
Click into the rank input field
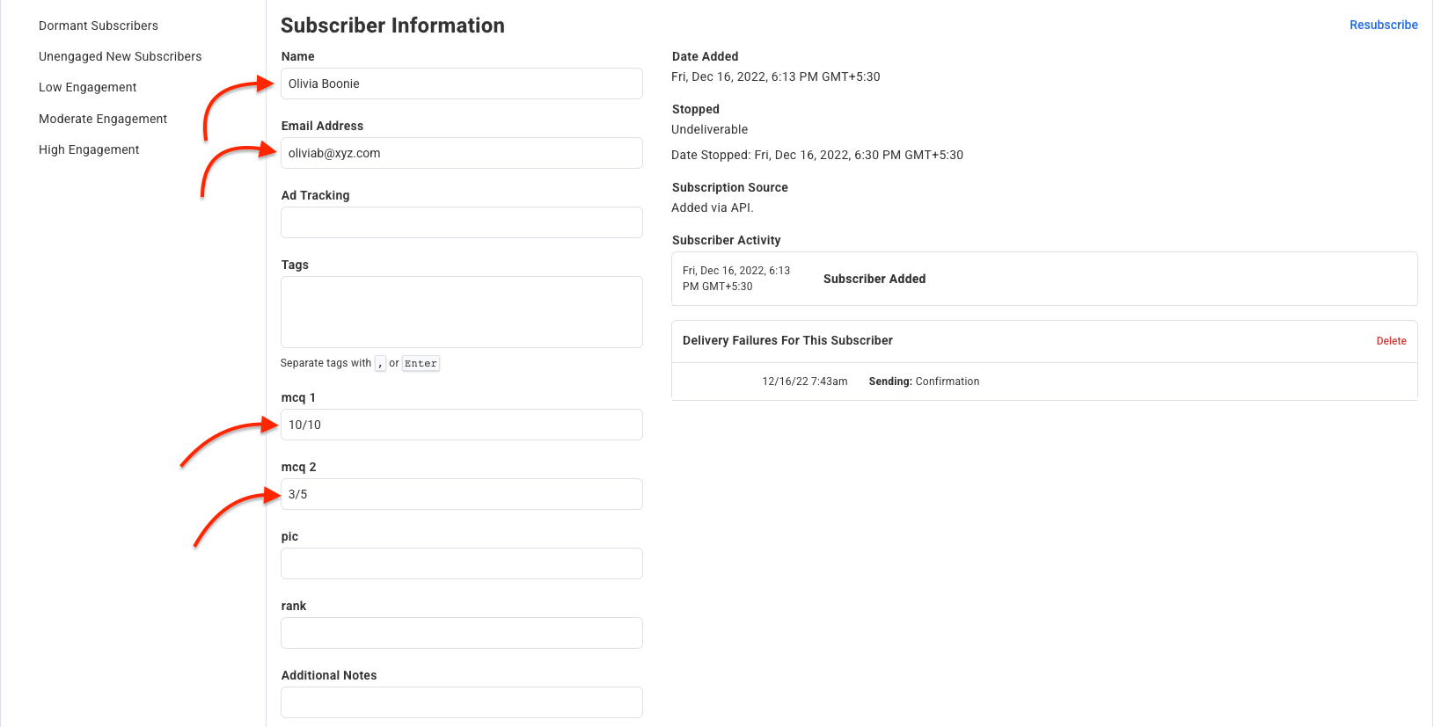tap(461, 633)
